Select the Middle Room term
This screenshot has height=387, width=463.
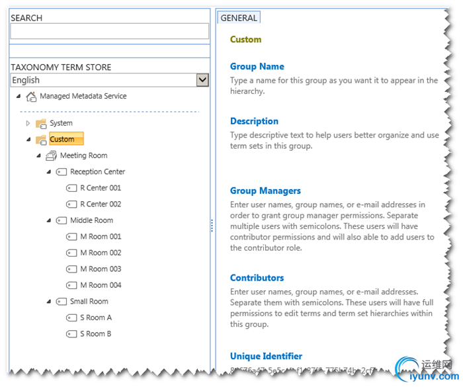[x=91, y=220]
